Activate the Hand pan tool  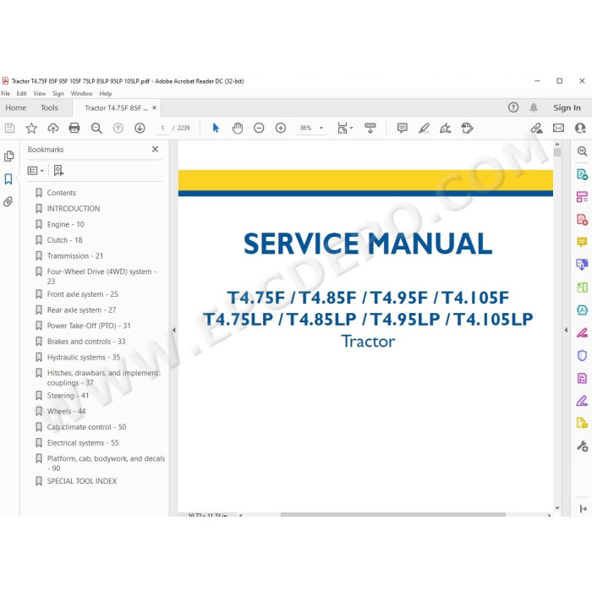coord(238,129)
